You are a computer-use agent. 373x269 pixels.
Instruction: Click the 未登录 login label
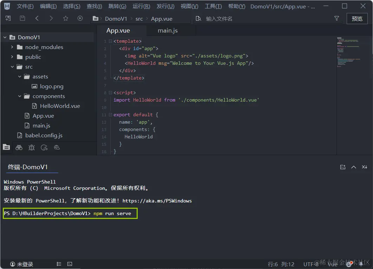click(x=25, y=264)
